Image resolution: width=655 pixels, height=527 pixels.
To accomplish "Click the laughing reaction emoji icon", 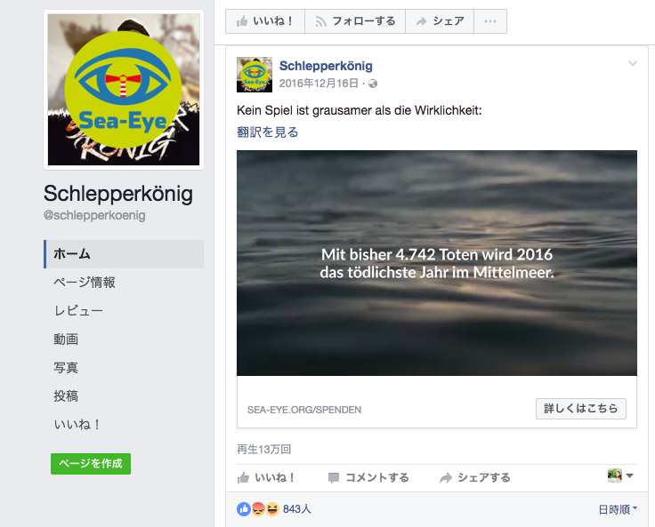I will tap(272, 509).
